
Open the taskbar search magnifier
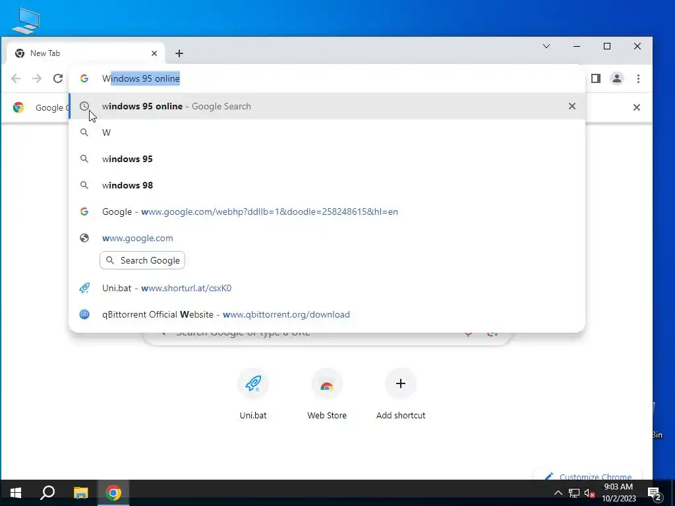pyautogui.click(x=47, y=493)
